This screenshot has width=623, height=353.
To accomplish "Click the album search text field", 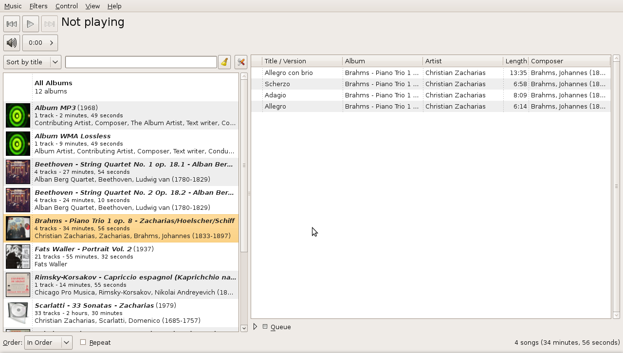I will pos(141,62).
